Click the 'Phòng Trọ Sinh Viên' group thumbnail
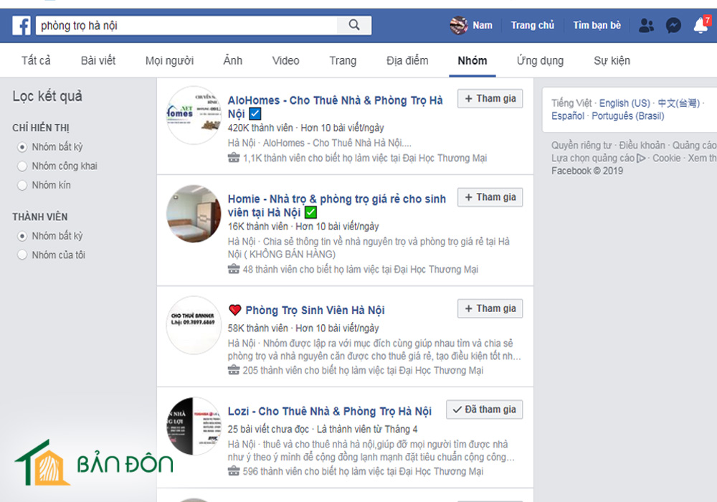 (x=194, y=325)
